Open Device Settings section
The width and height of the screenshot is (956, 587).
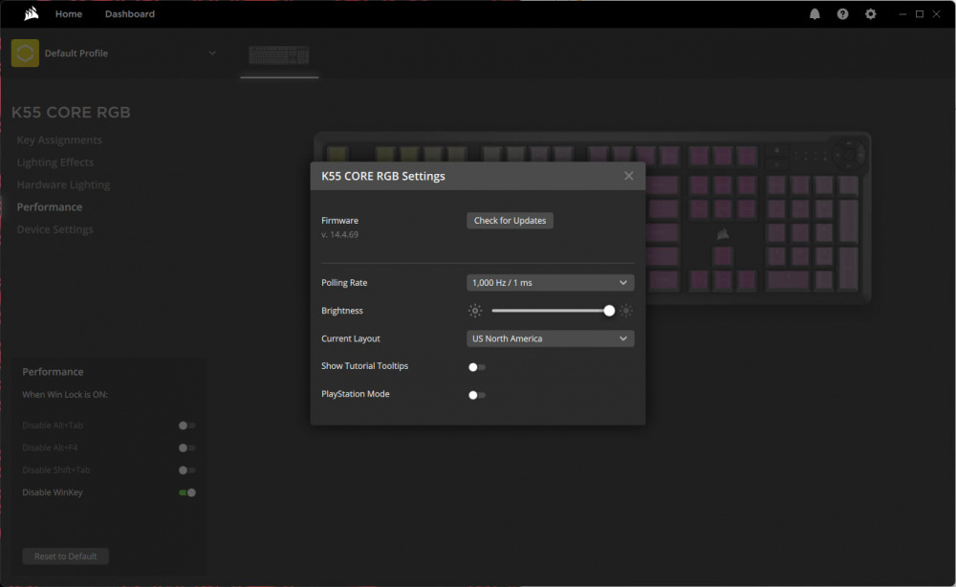(54, 229)
